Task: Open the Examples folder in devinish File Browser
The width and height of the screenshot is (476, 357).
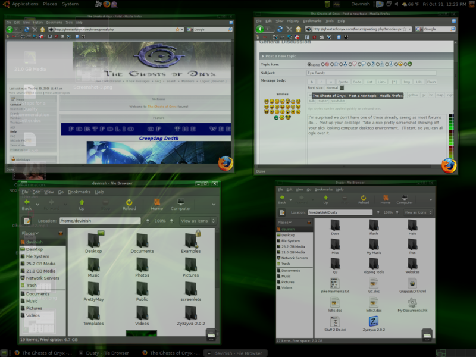Action: pos(190,242)
